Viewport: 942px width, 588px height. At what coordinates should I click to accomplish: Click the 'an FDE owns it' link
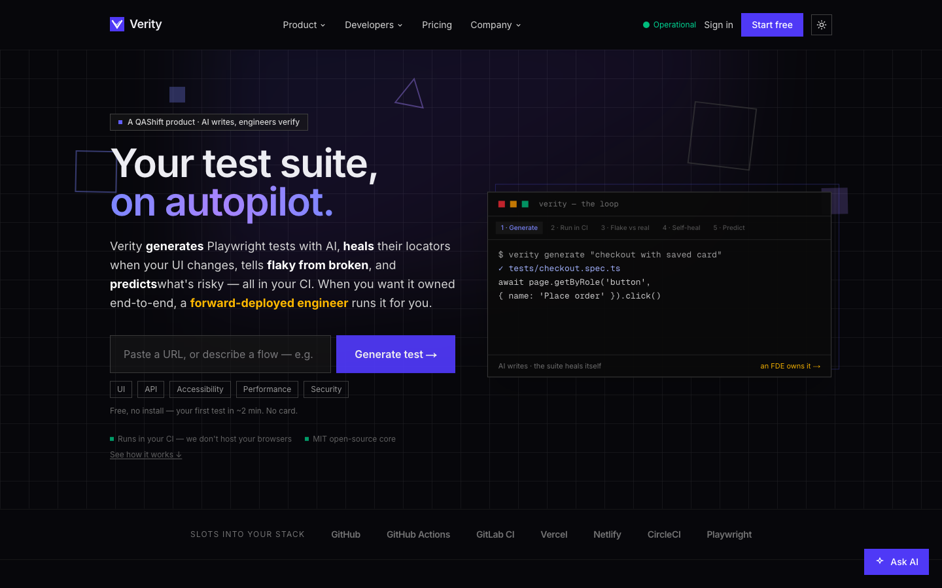(790, 367)
